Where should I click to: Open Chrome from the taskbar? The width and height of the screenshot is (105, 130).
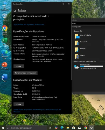[86, 128]
